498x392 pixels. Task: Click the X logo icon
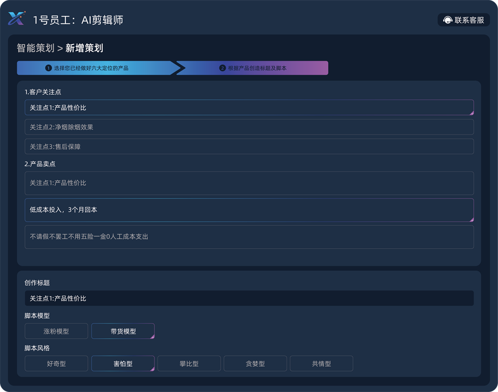(x=16, y=19)
